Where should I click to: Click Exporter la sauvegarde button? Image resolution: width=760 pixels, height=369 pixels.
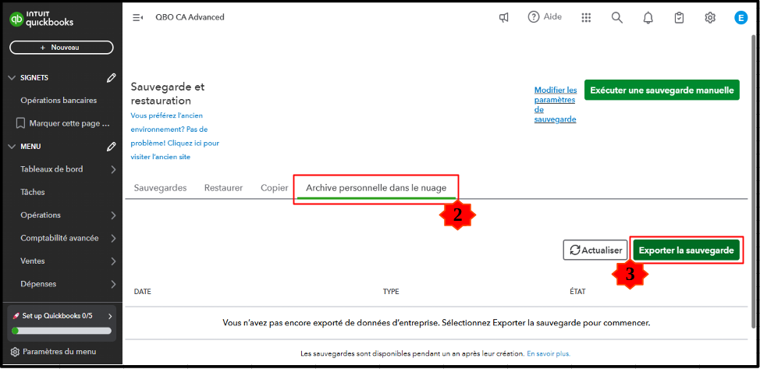pos(686,250)
